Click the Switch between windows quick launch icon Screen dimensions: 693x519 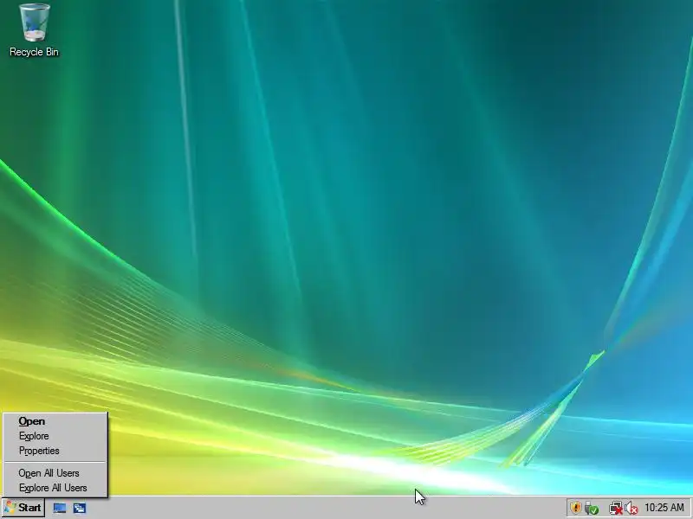[x=80, y=508]
